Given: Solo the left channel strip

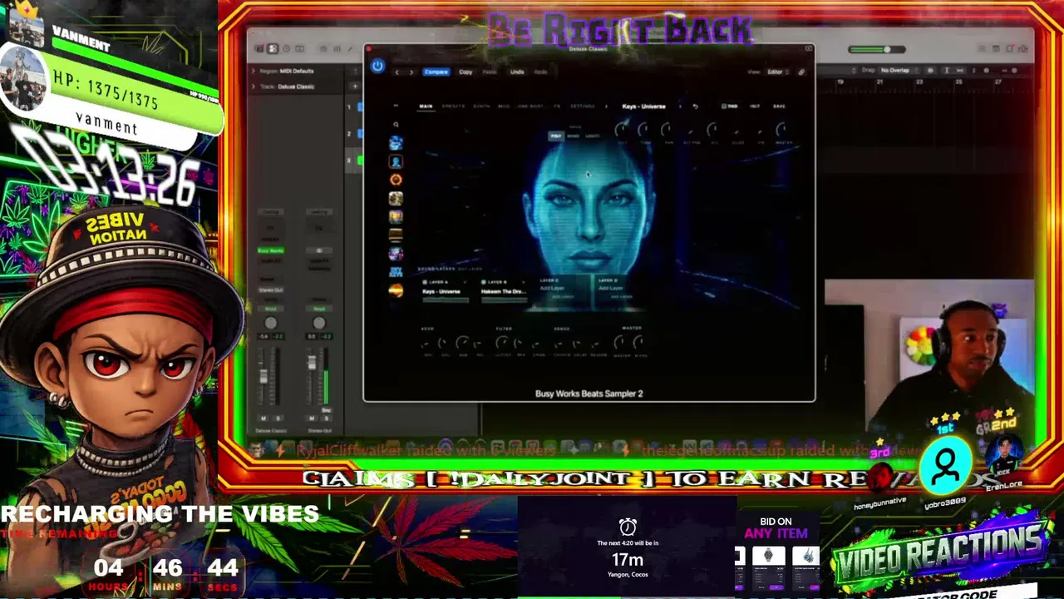Looking at the screenshot, I should point(278,418).
